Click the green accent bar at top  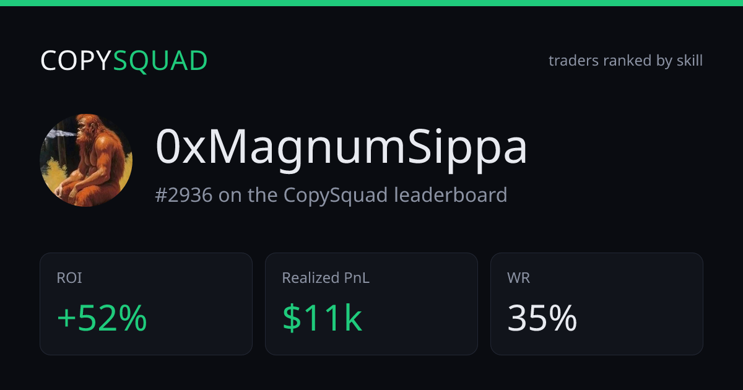[x=371, y=2]
